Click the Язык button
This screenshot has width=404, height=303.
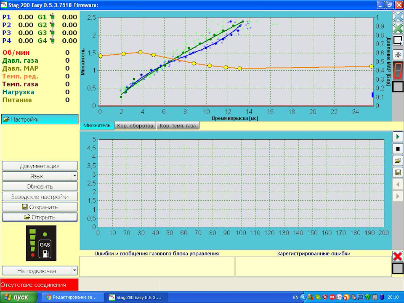click(37, 176)
